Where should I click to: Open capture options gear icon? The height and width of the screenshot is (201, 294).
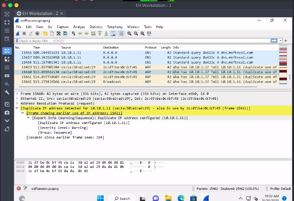(37, 33)
